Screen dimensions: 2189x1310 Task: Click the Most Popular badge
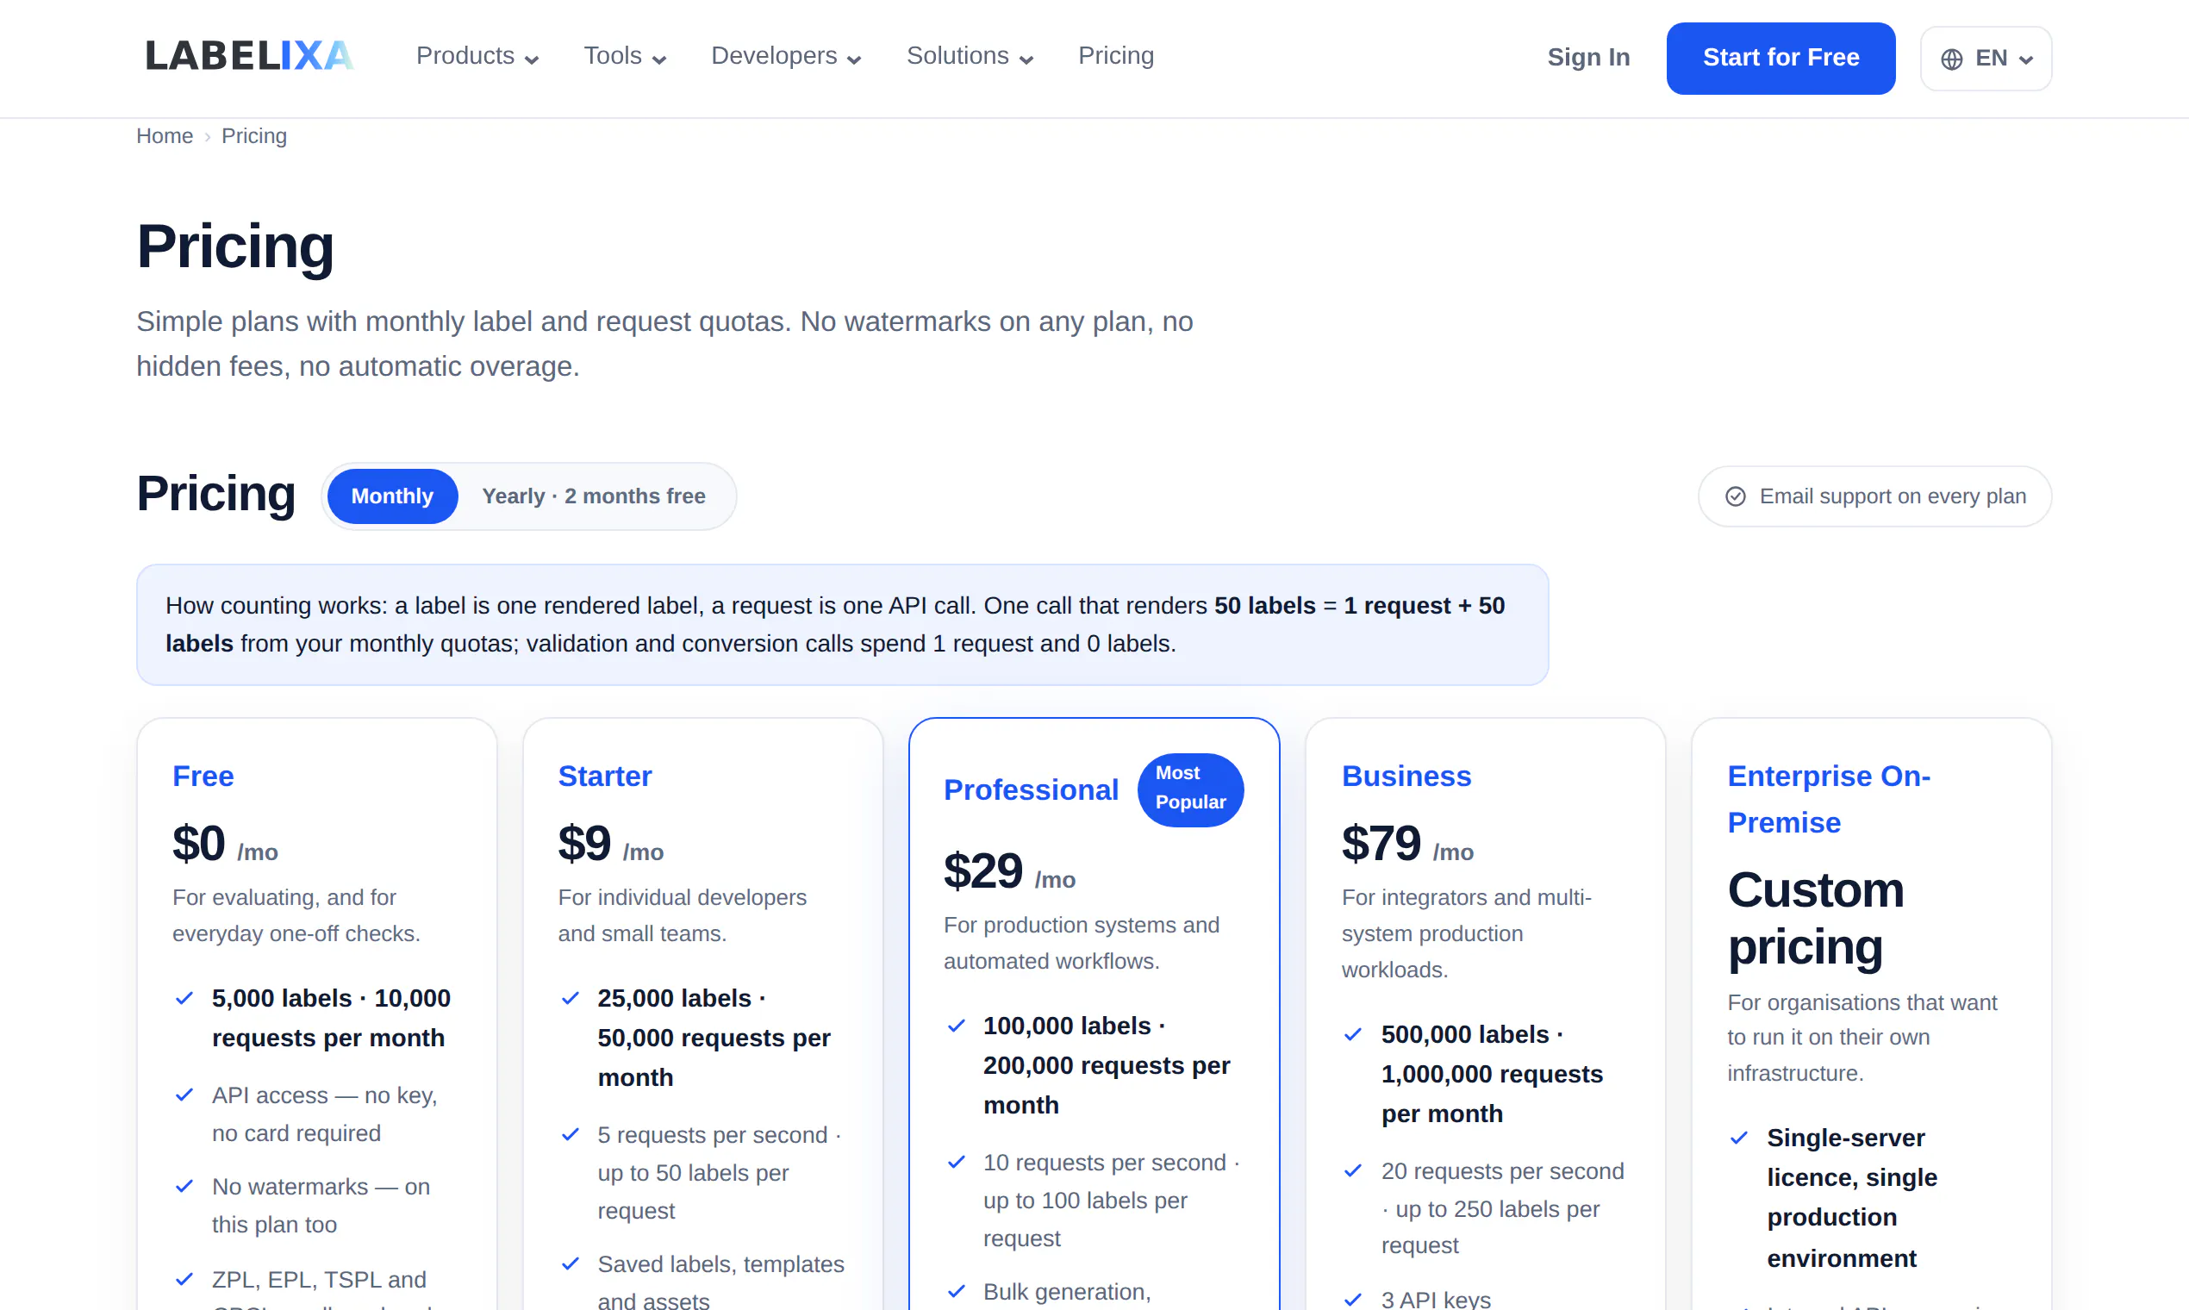coord(1191,789)
